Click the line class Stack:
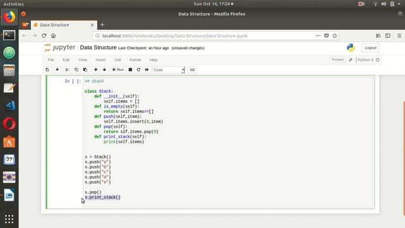The width and height of the screenshot is (405, 228). click(99, 91)
